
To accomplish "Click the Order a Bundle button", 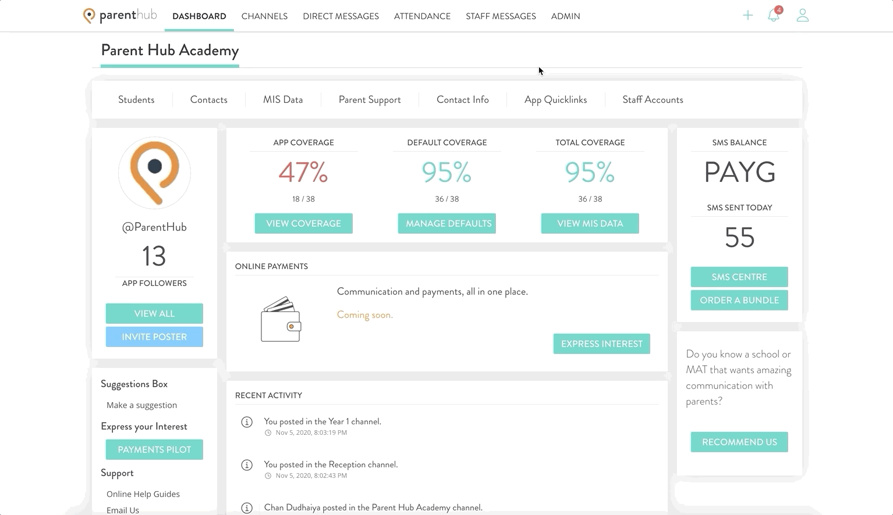I will tap(739, 301).
